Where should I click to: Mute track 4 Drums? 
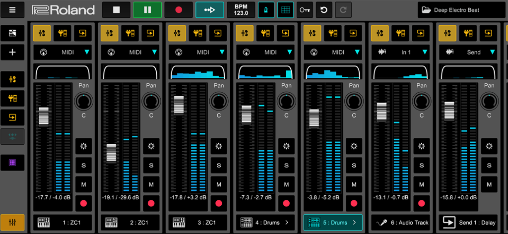(x=286, y=184)
